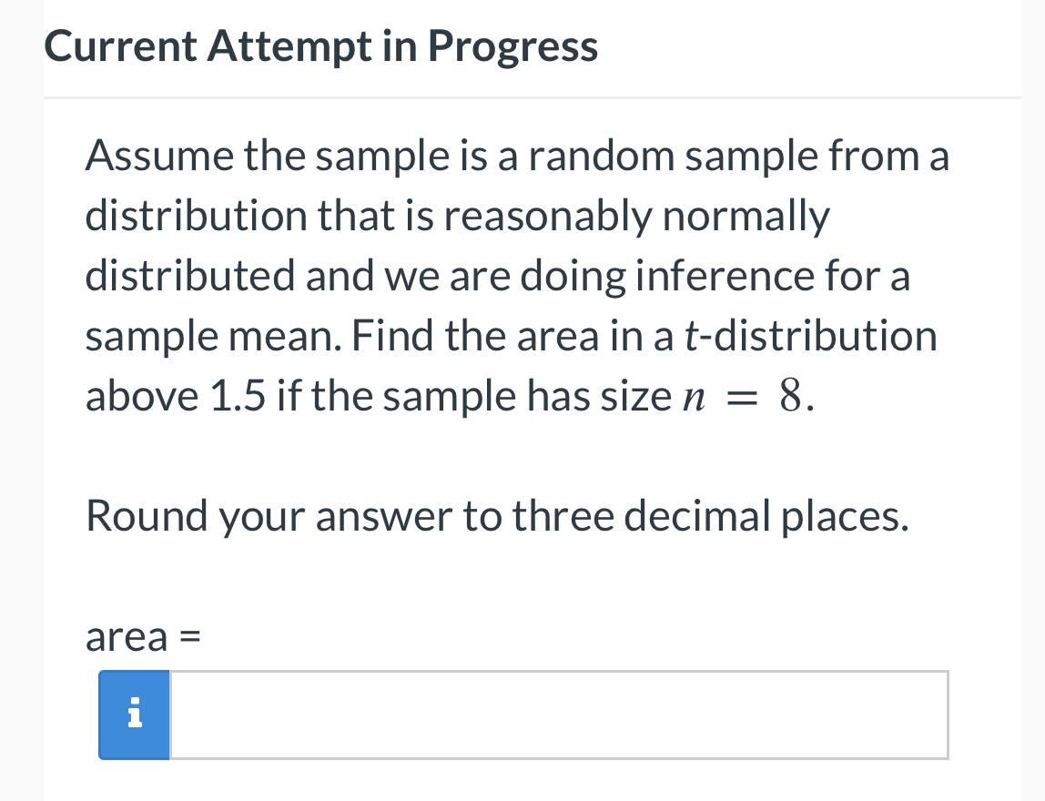Click the "area =" label
This screenshot has height=801, width=1045.
141,637
